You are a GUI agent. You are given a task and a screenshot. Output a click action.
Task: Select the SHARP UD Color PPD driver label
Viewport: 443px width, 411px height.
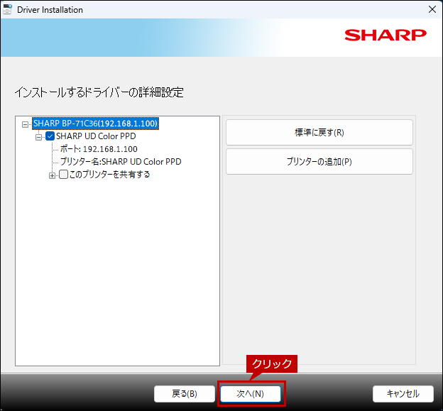(x=96, y=136)
